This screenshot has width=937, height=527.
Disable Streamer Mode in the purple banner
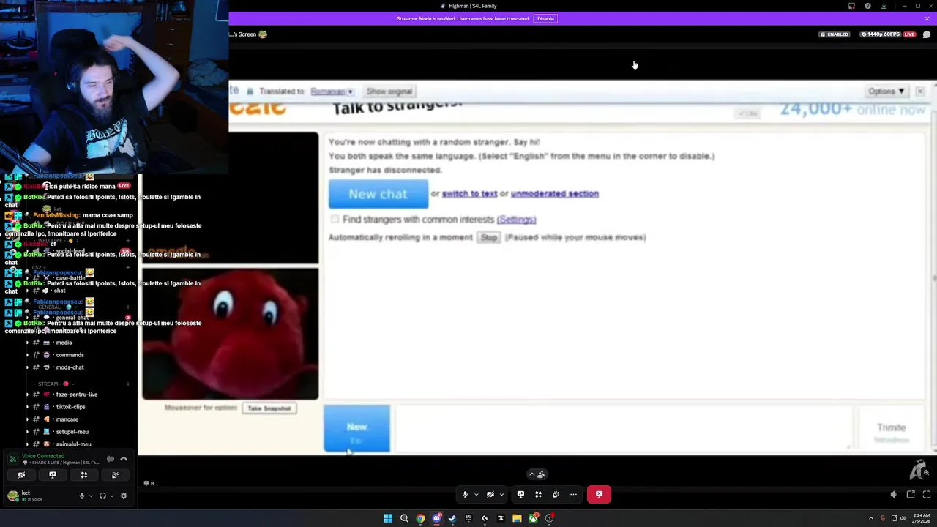545,18
